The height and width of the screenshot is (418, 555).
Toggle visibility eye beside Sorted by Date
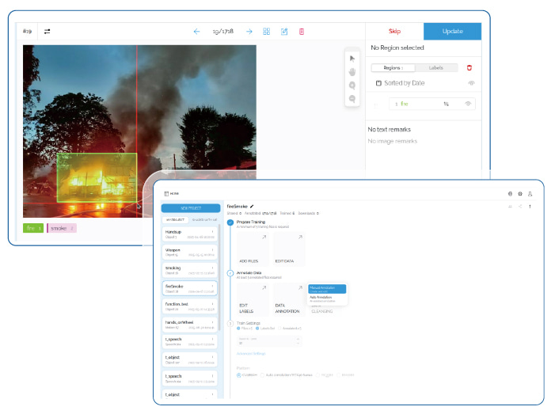point(471,83)
